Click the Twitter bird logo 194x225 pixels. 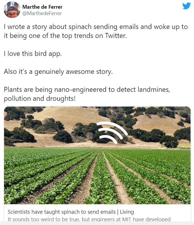click(x=186, y=6)
